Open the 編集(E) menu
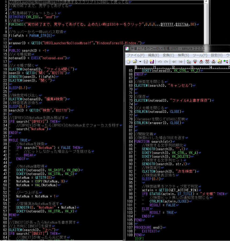 click(x=154, y=55)
